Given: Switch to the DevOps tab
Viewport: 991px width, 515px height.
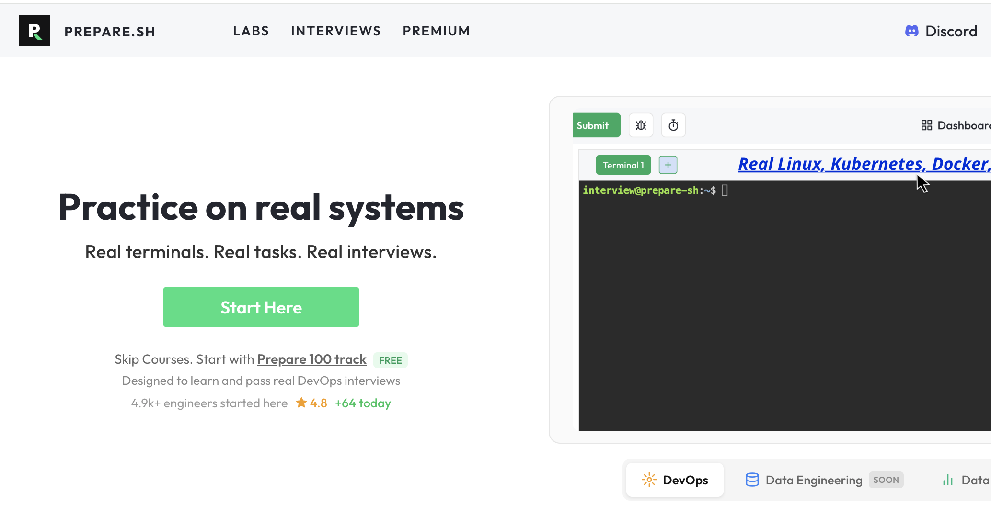Looking at the screenshot, I should coord(675,480).
